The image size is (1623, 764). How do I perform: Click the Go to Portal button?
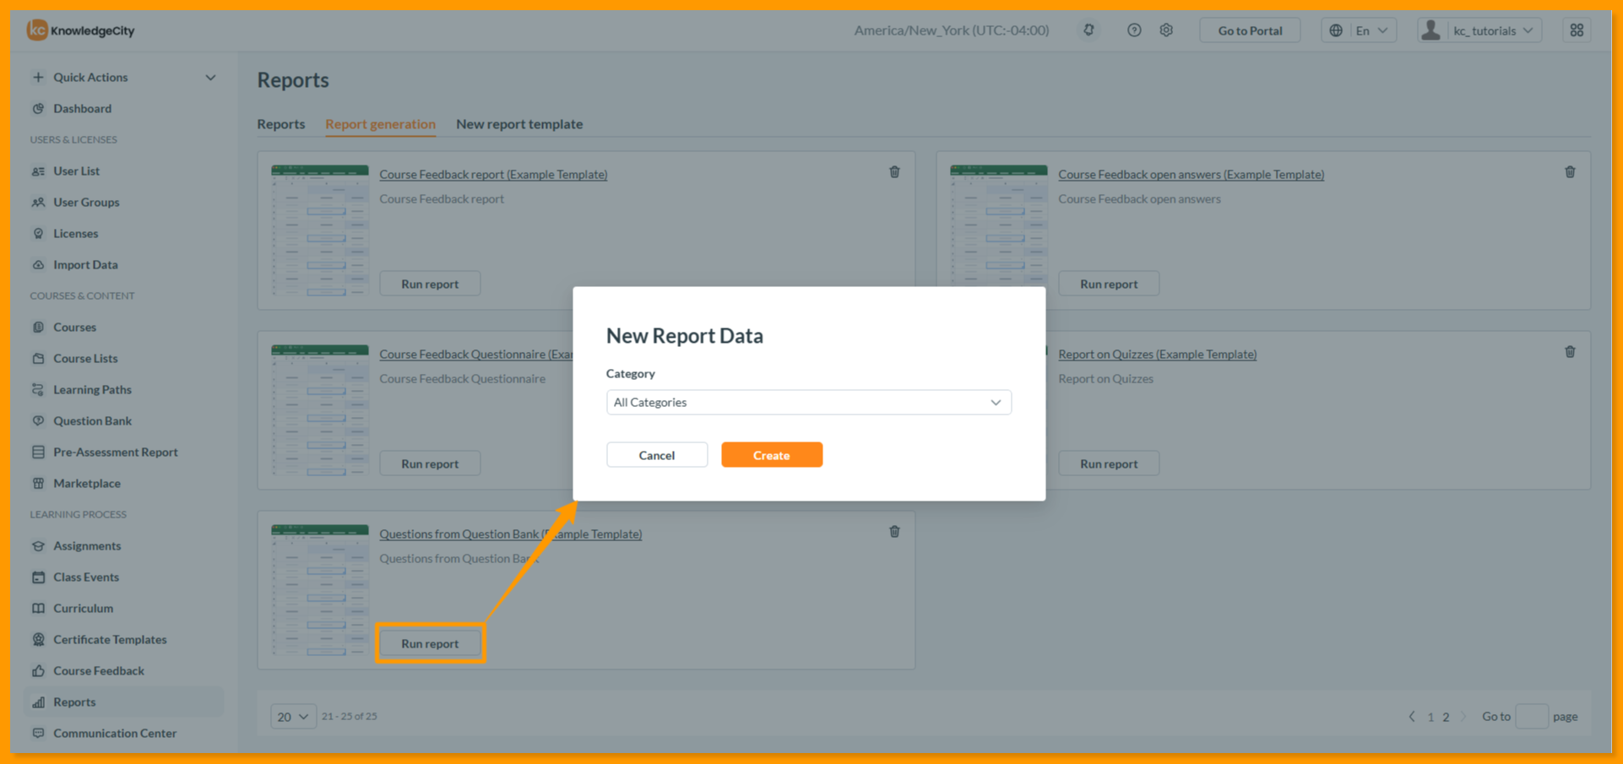point(1250,30)
